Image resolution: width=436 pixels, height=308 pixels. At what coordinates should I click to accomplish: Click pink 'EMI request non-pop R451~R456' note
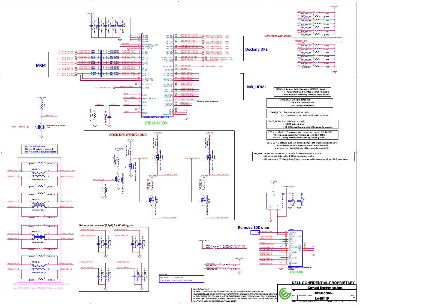[41, 286]
